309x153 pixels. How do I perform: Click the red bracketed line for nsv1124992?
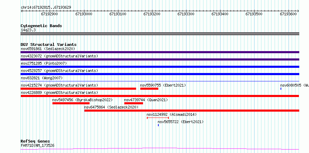158,118
